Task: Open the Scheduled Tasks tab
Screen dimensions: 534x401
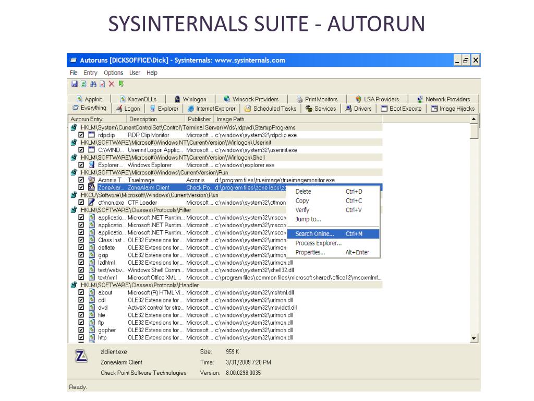Action: click(x=271, y=109)
